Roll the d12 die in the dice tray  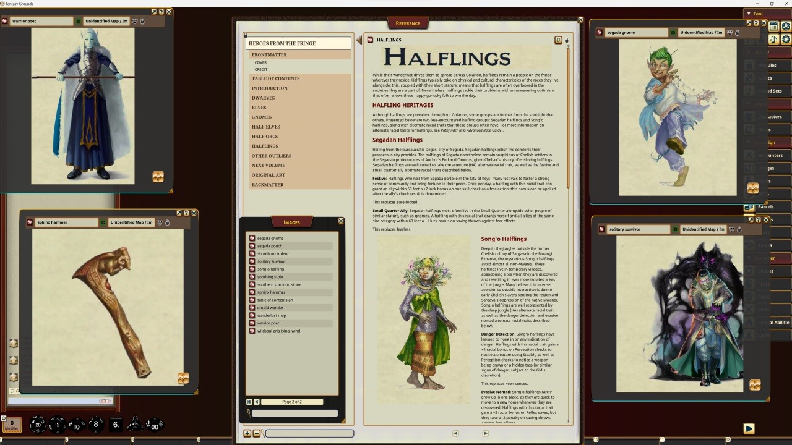tap(58, 425)
